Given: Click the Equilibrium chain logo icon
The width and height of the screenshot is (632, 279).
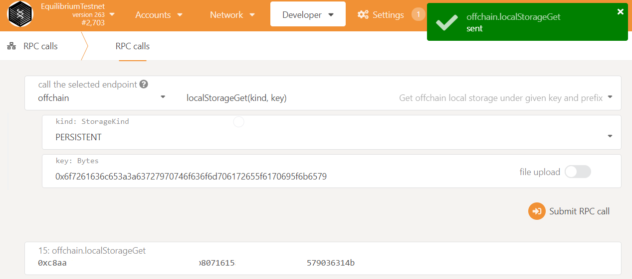Looking at the screenshot, I should (x=20, y=14).
